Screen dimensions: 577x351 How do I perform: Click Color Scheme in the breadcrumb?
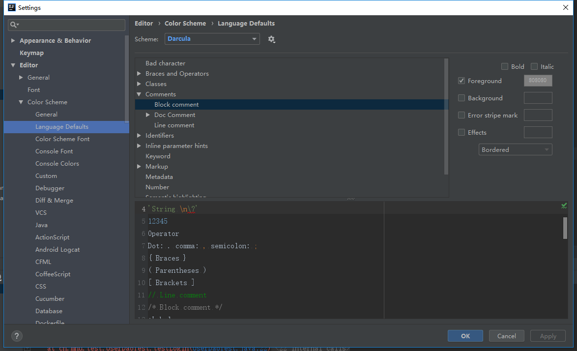point(185,23)
